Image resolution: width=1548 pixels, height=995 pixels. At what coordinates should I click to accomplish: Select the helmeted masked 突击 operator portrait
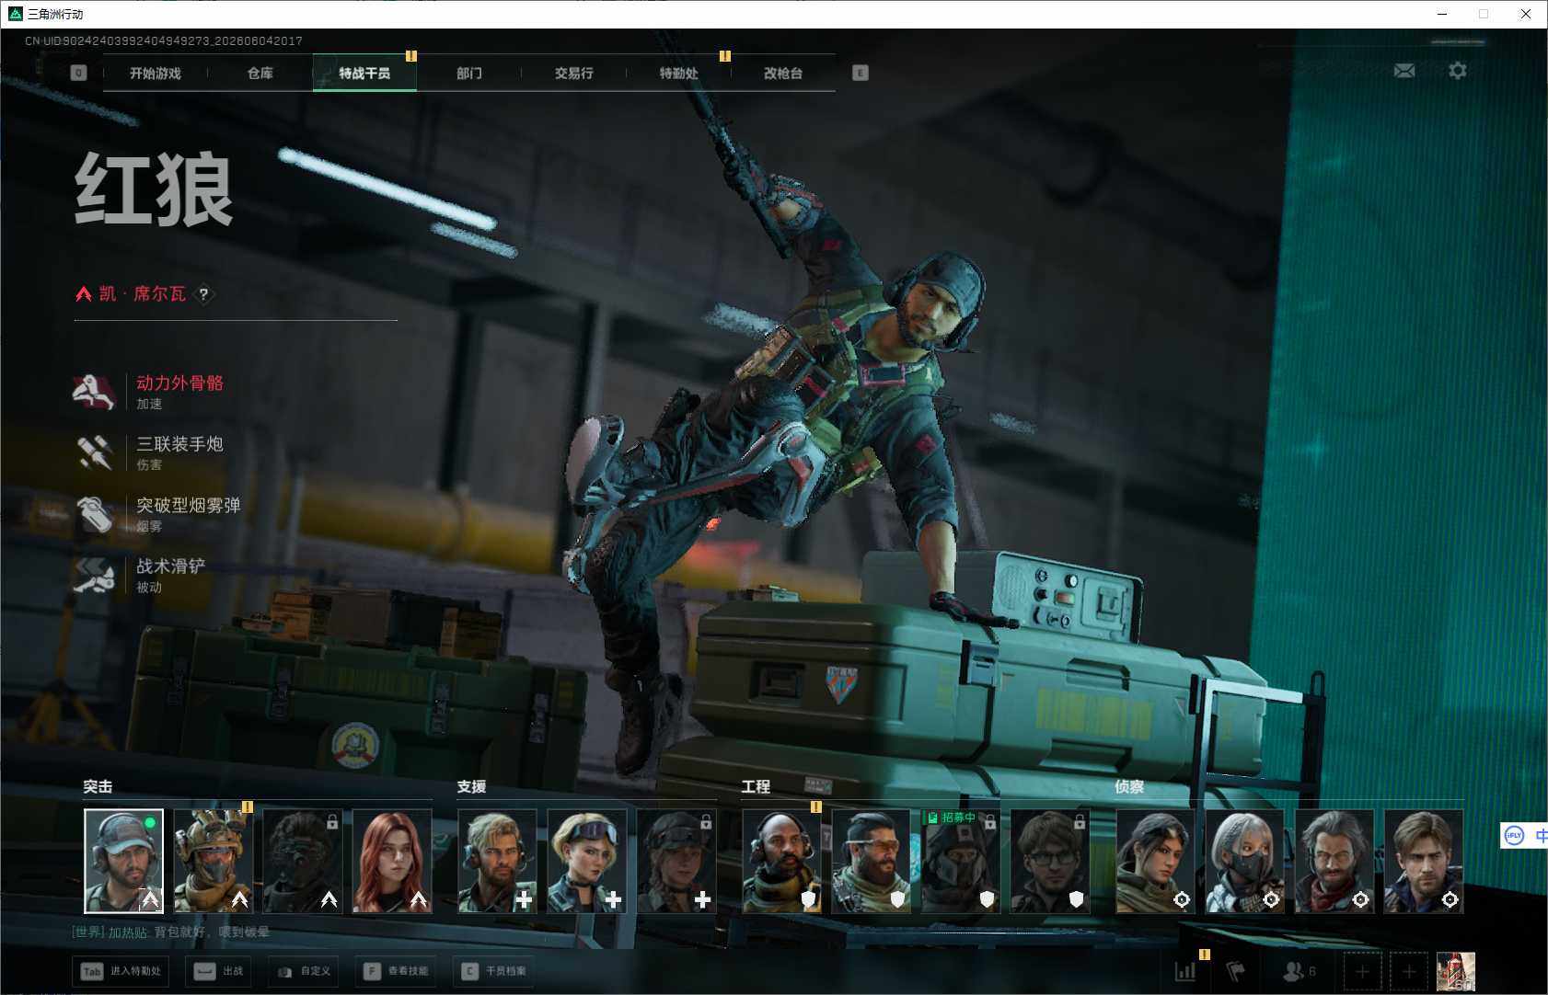(x=214, y=861)
